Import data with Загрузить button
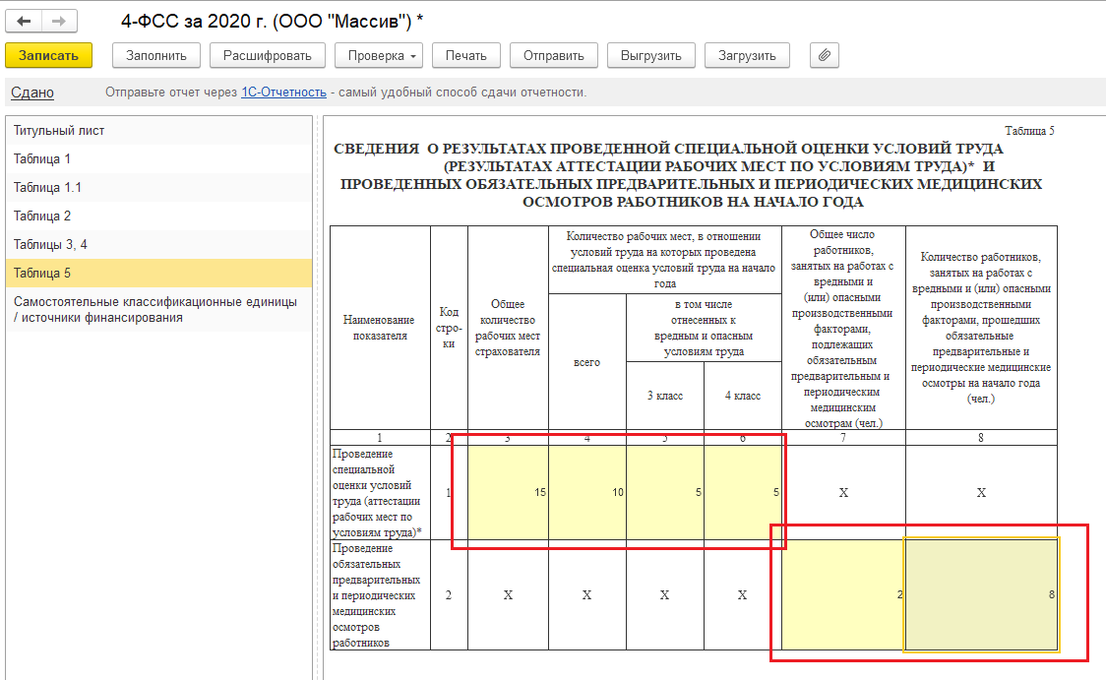This screenshot has width=1106, height=680. [747, 55]
